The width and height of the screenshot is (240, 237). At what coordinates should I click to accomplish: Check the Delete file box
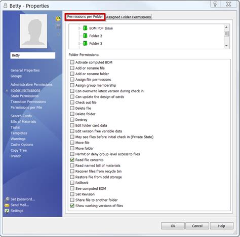pyautogui.click(x=72, y=108)
